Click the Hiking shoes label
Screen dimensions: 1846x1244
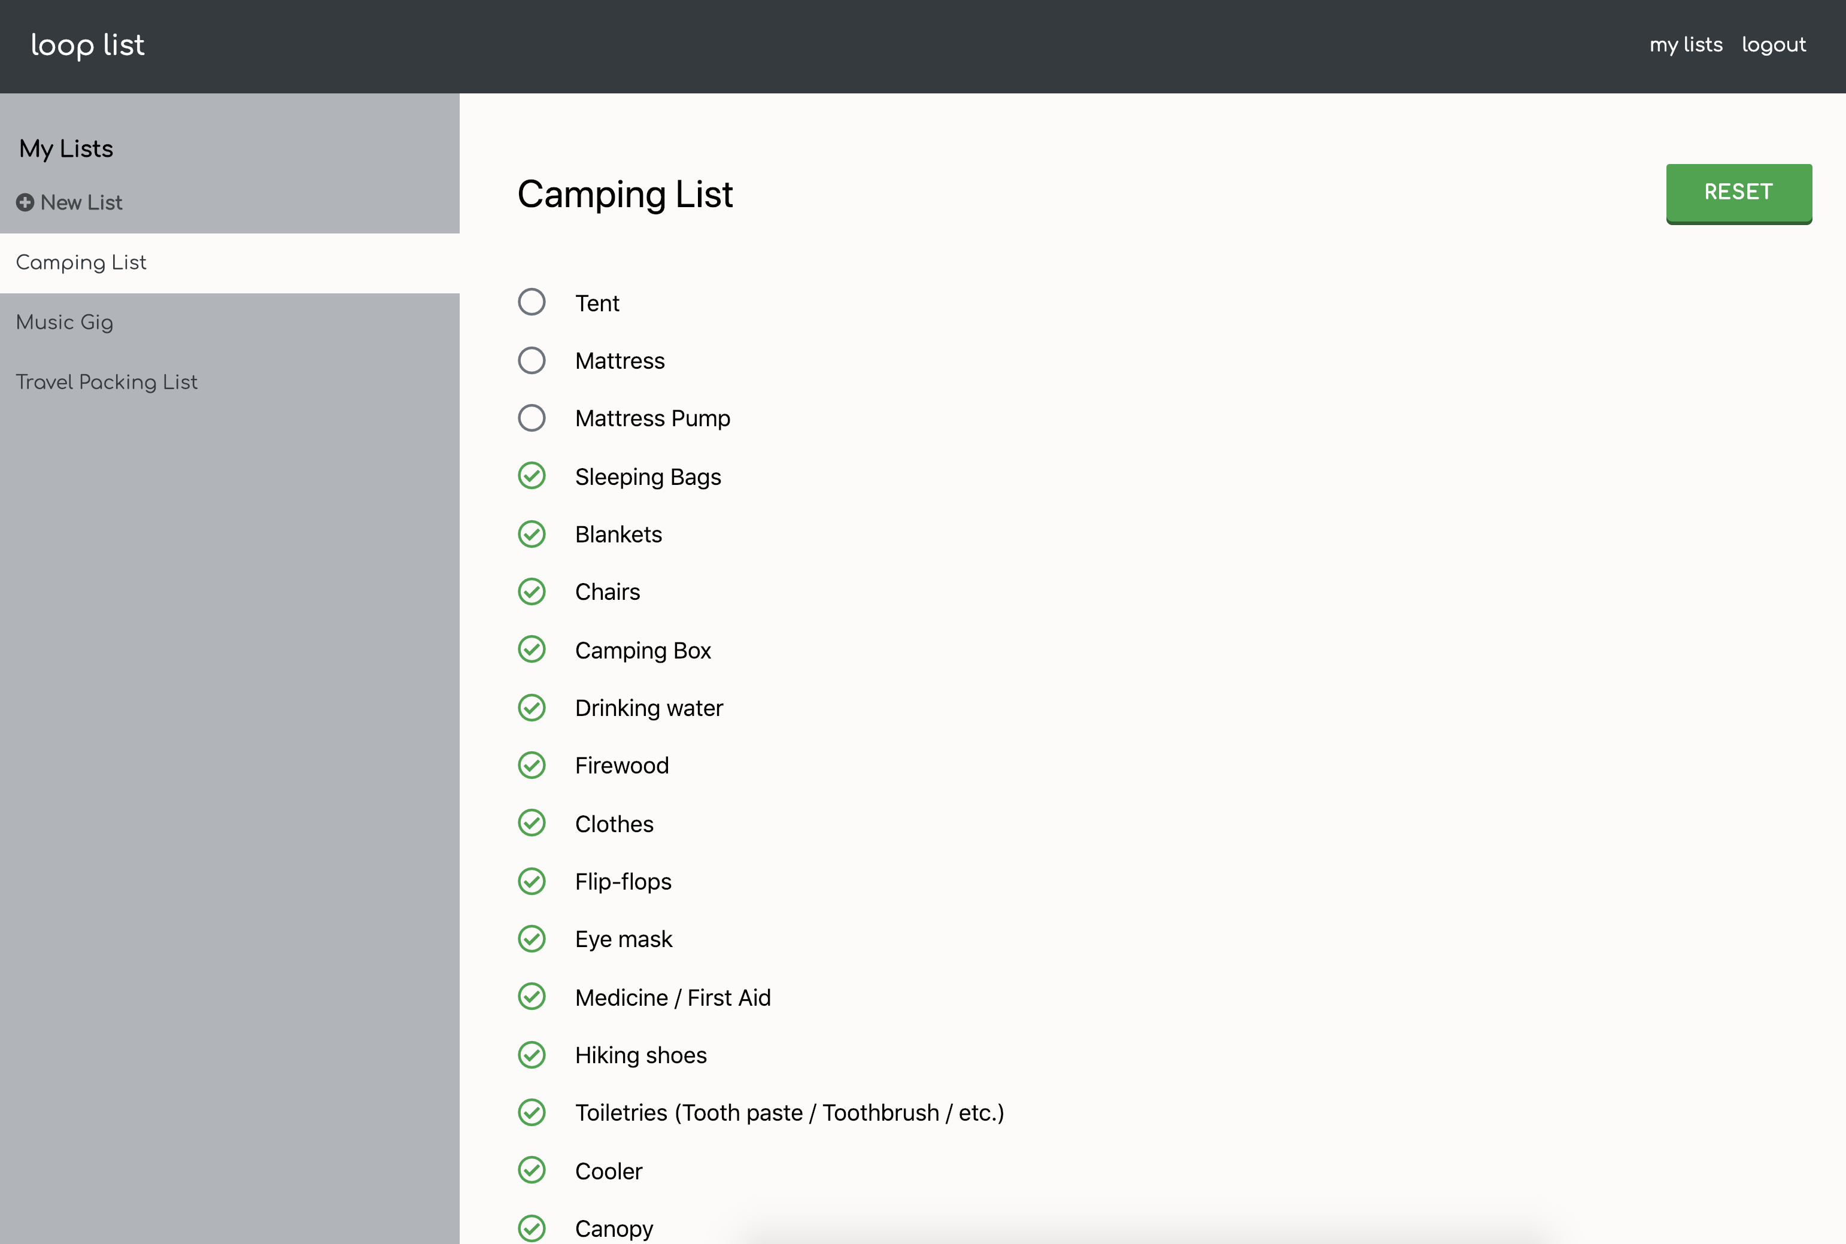(641, 1056)
